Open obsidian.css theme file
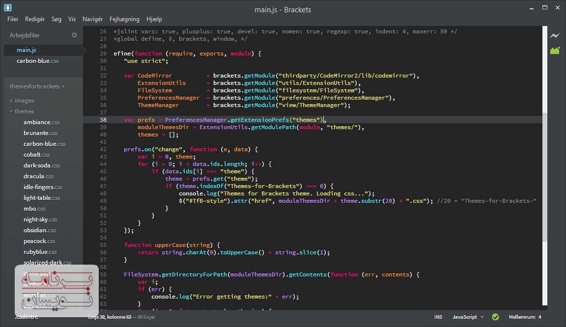 coord(39,230)
